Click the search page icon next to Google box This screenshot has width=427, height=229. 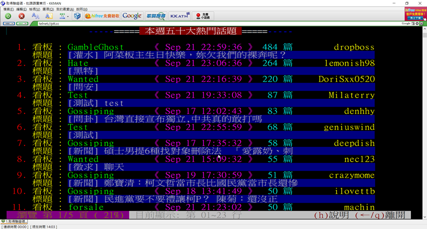413,23
